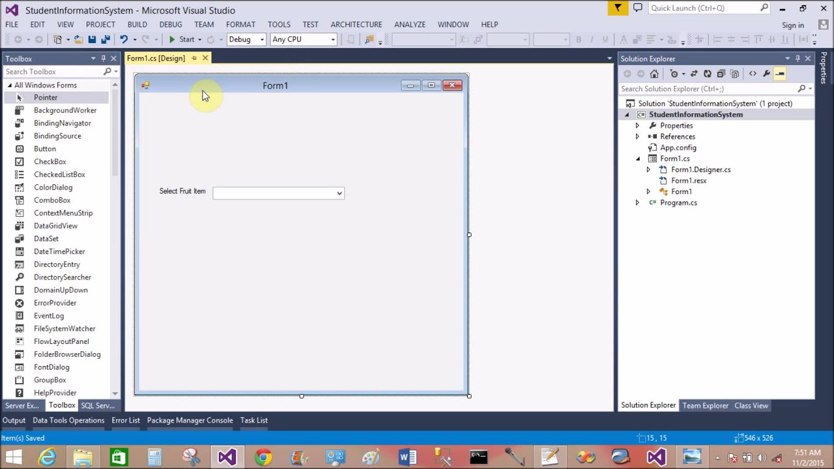
Task: Expand the Form1.Designer.cs node
Action: (648, 170)
